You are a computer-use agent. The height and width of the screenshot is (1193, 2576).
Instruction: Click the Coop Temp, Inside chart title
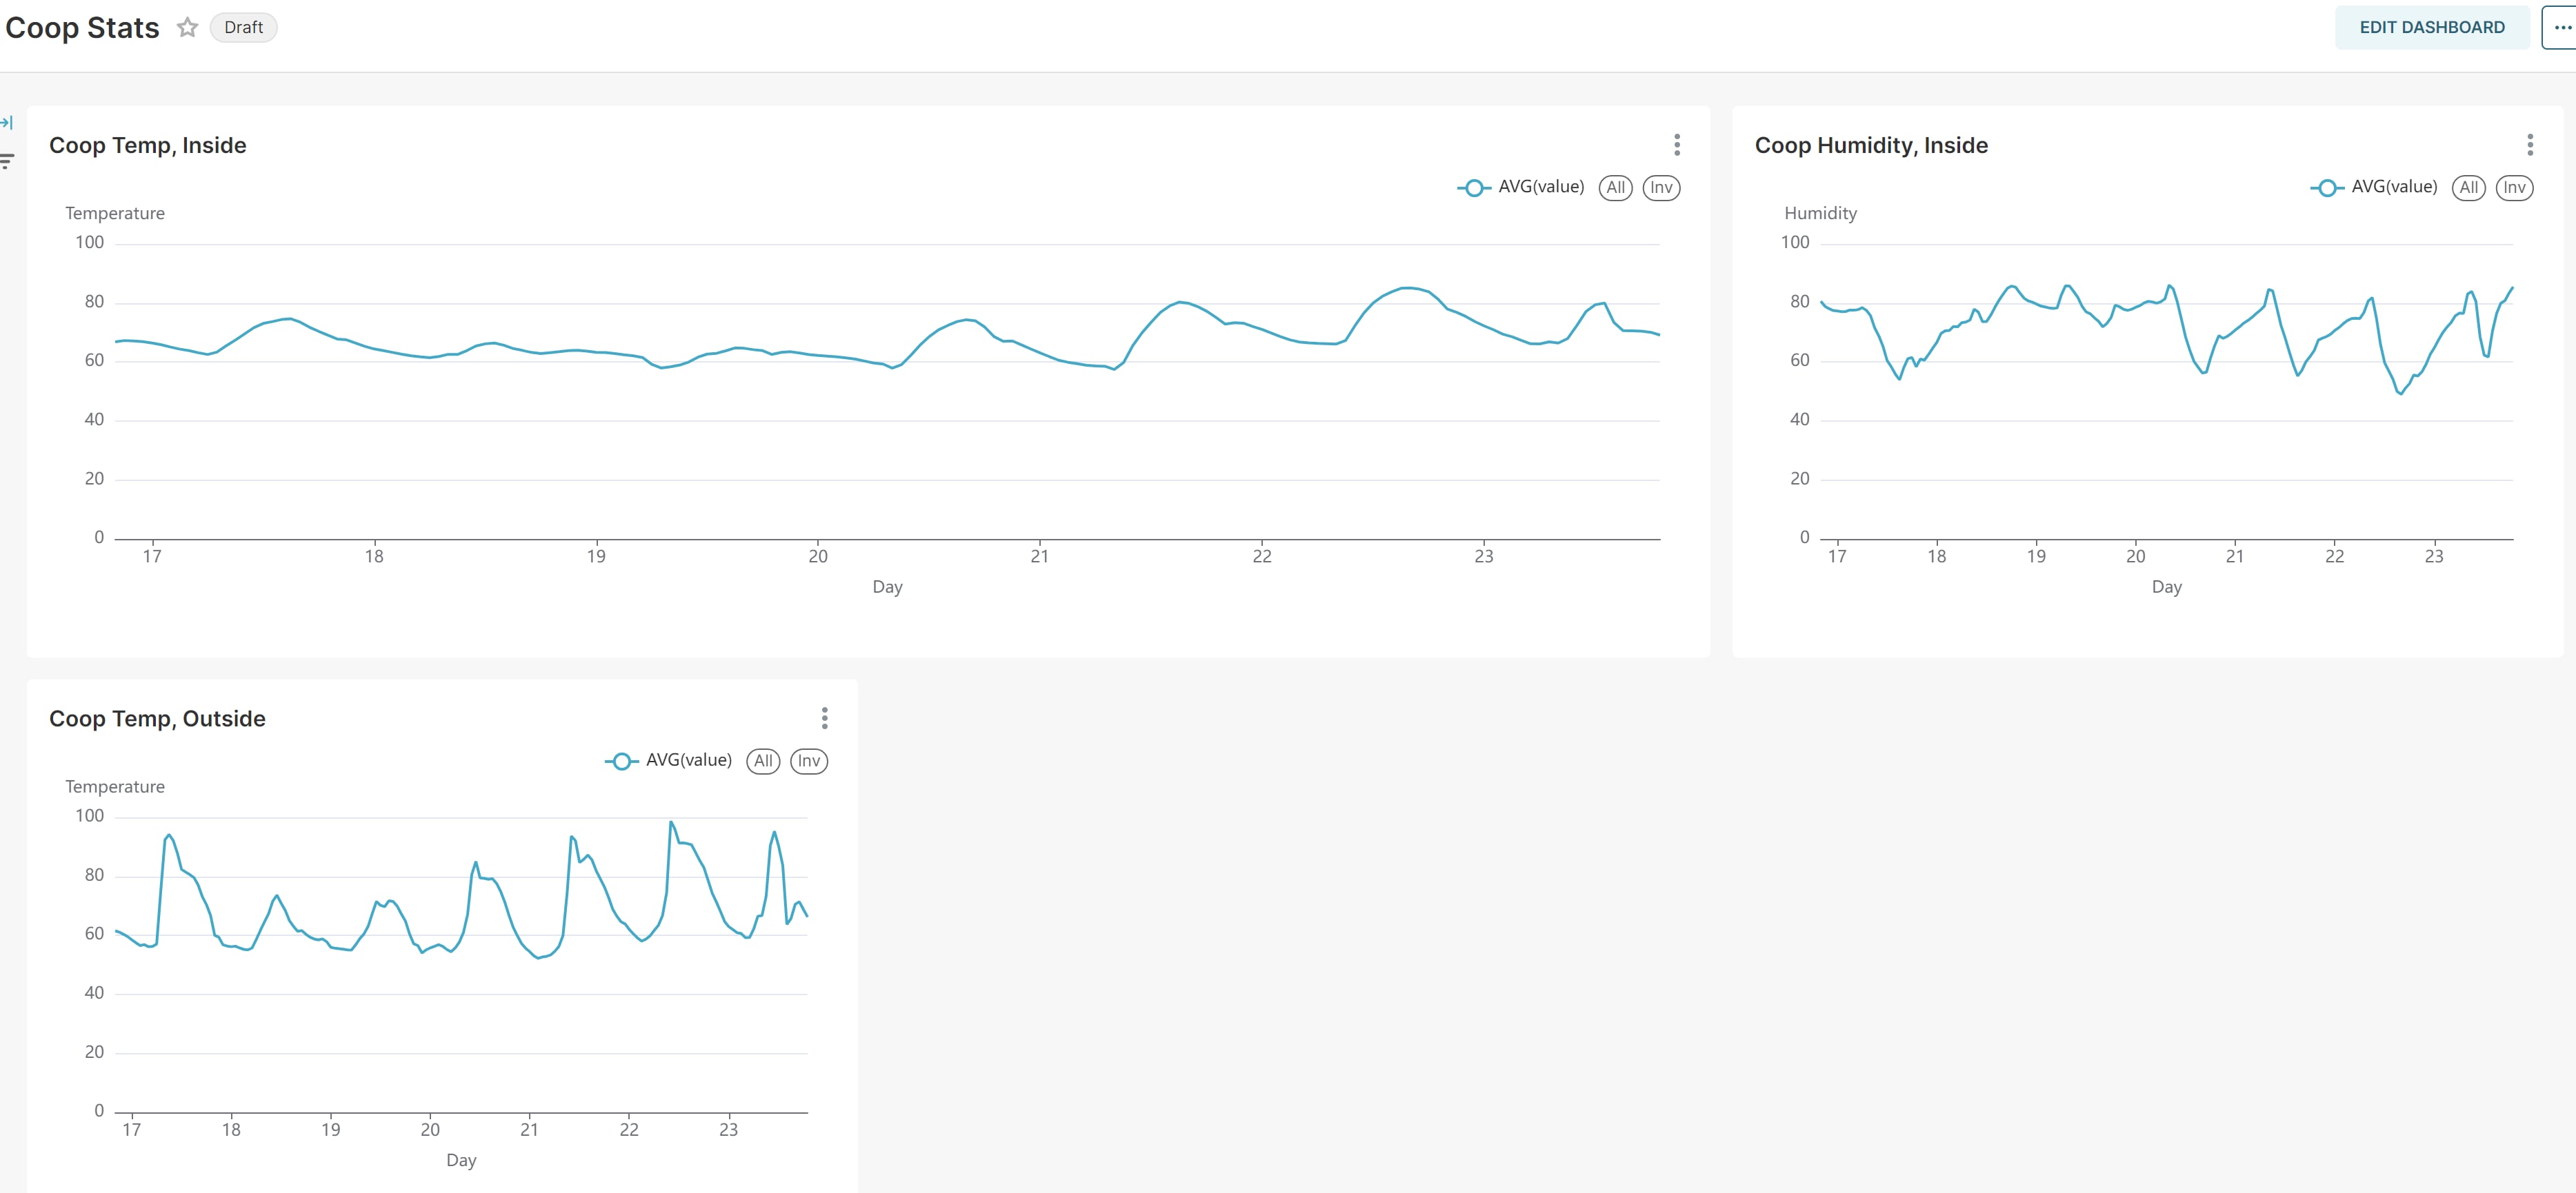[x=148, y=146]
